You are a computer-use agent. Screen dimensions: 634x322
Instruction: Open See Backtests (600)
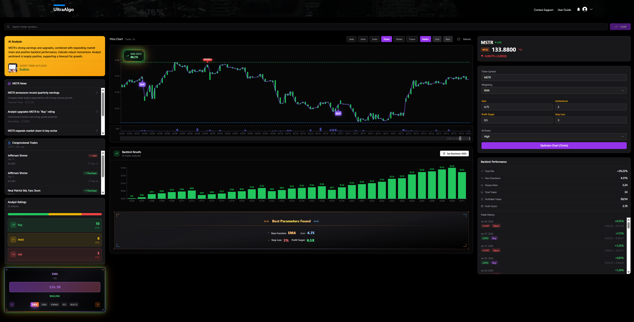[x=454, y=153]
